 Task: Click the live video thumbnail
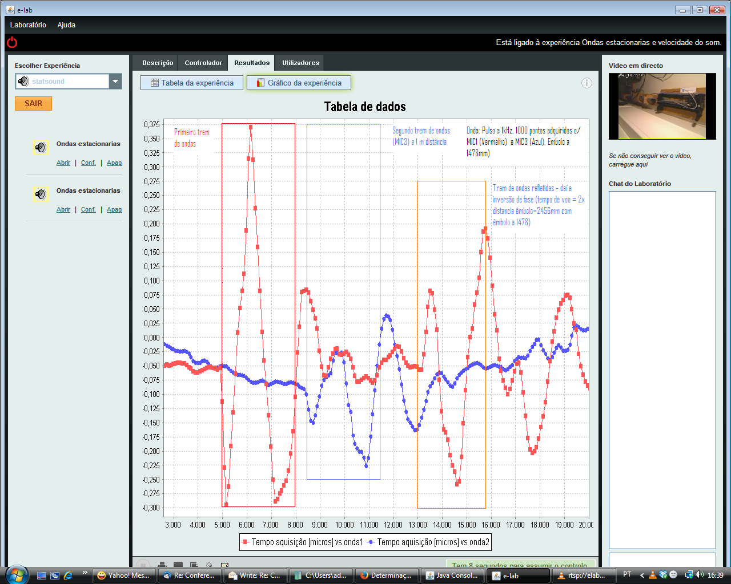(x=662, y=106)
